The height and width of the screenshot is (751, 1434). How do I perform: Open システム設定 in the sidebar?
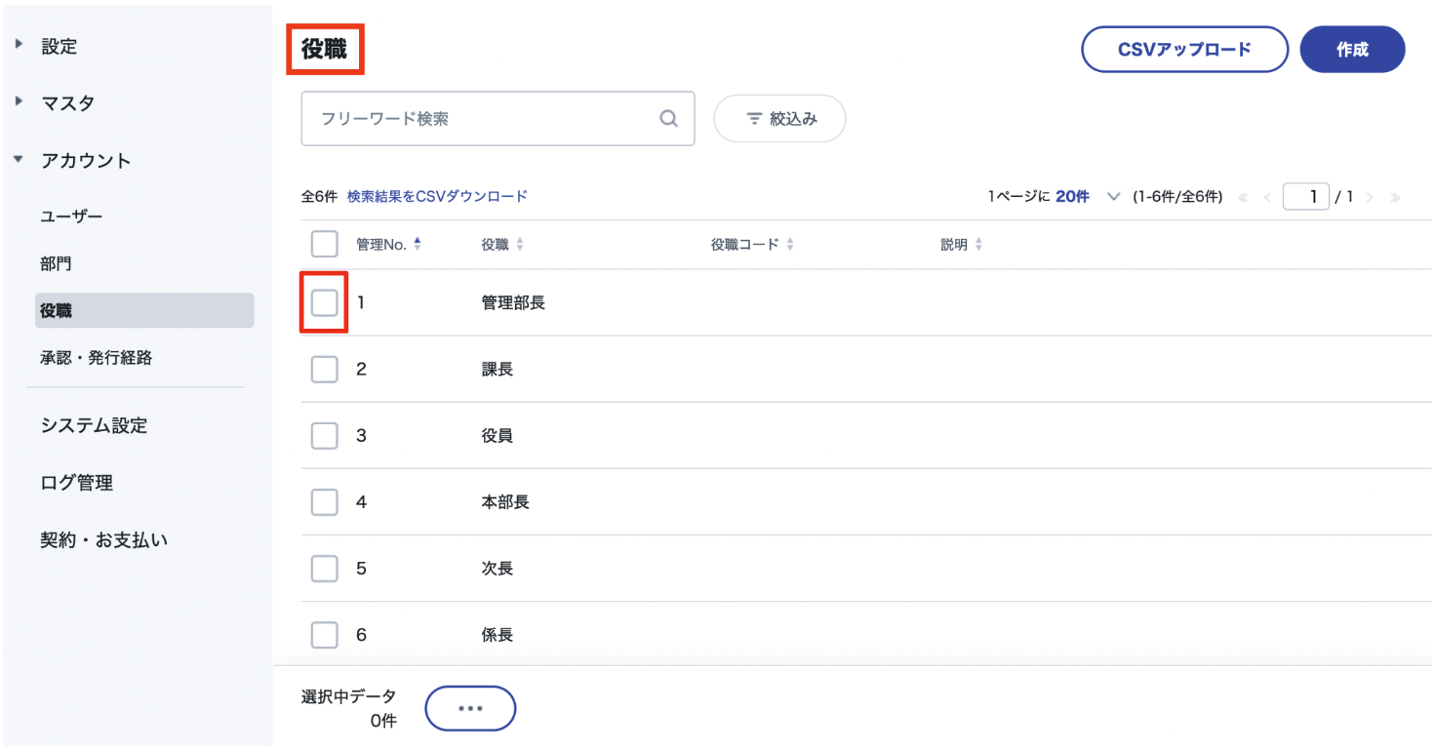tap(94, 425)
